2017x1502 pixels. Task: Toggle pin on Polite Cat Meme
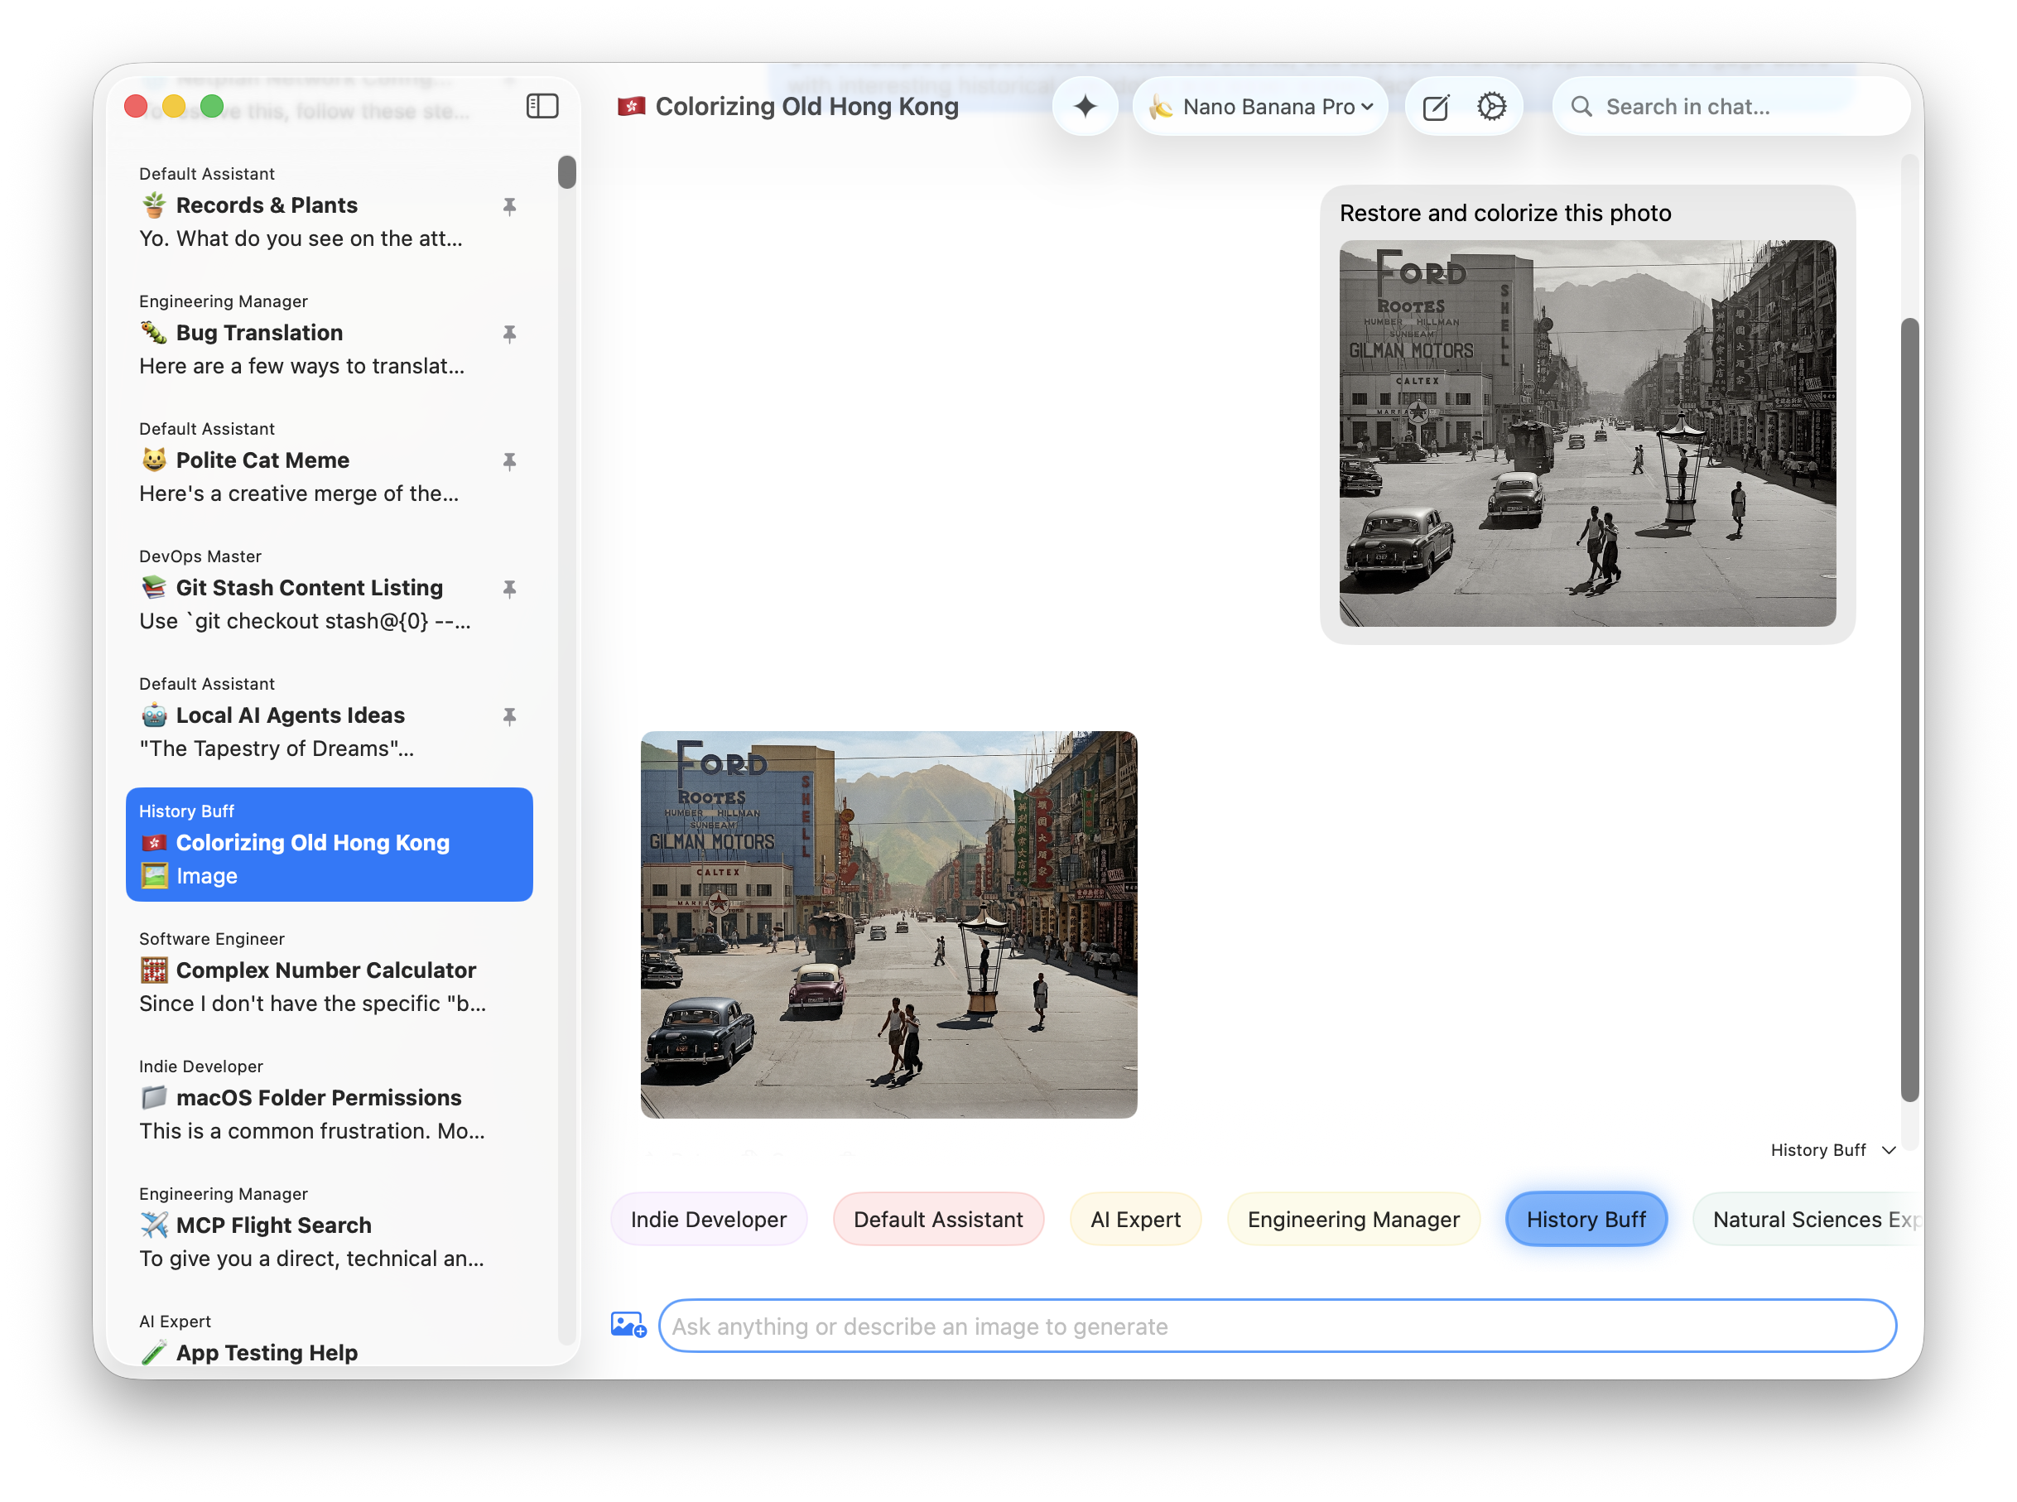coord(509,461)
